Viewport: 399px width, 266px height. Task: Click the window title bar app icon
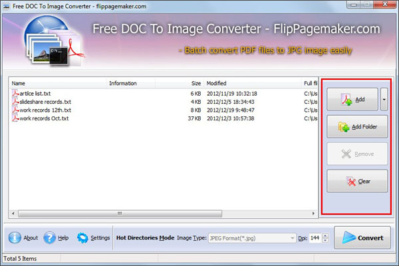click(x=7, y=7)
